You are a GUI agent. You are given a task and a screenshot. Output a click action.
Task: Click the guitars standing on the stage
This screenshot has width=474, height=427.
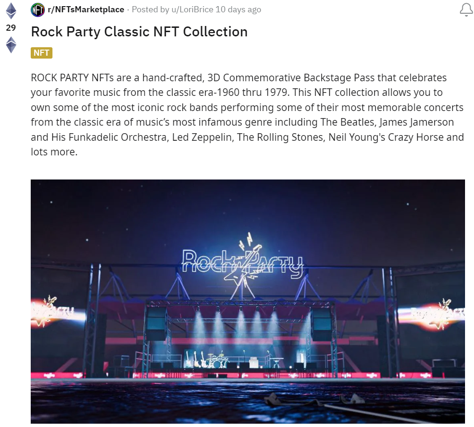click(x=200, y=359)
